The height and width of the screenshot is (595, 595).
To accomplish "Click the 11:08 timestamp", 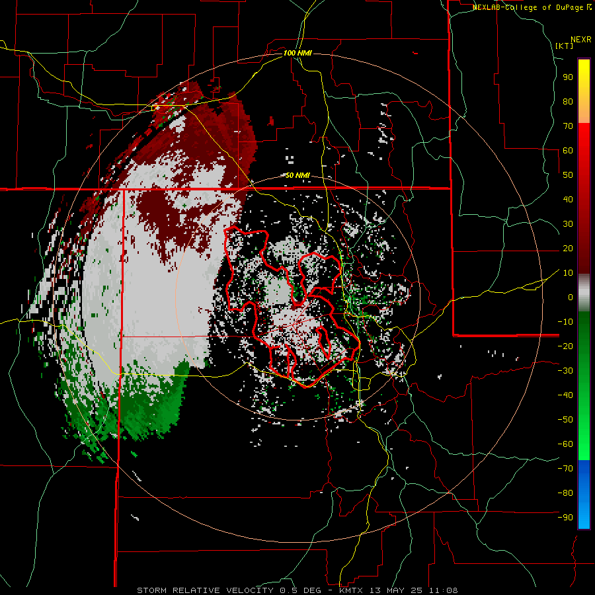I will pos(444,590).
